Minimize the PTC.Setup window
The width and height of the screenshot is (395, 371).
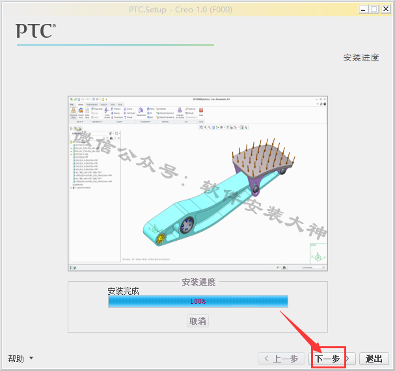pyautogui.click(x=363, y=9)
